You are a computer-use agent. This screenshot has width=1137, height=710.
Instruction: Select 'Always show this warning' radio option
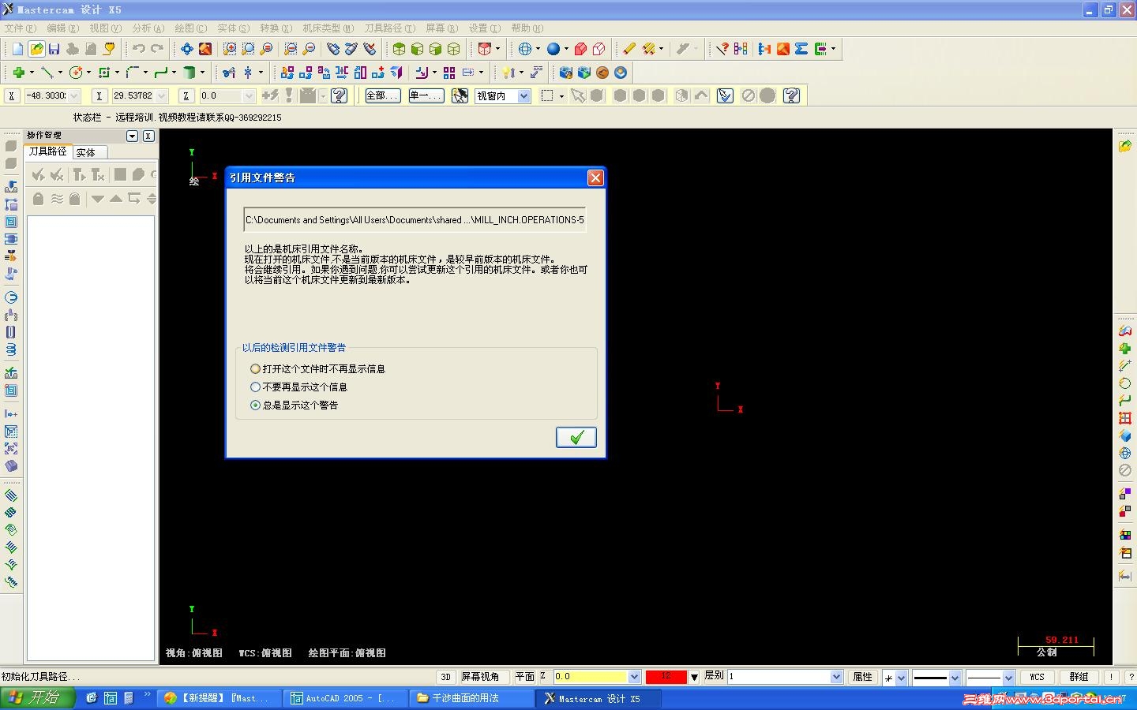click(255, 405)
